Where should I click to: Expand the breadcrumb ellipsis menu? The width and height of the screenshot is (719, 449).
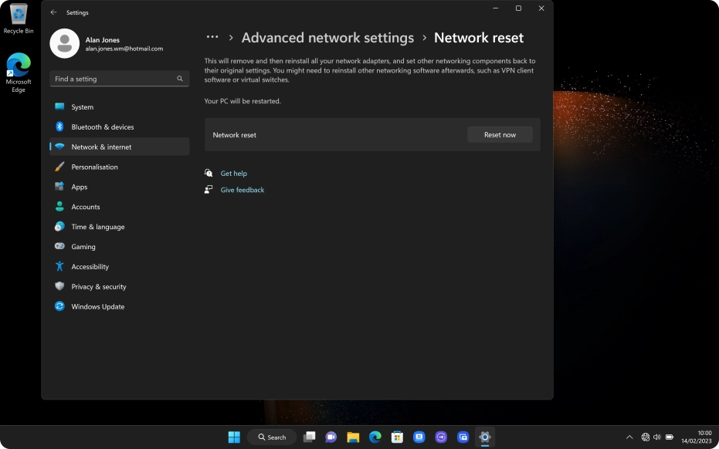(x=212, y=38)
